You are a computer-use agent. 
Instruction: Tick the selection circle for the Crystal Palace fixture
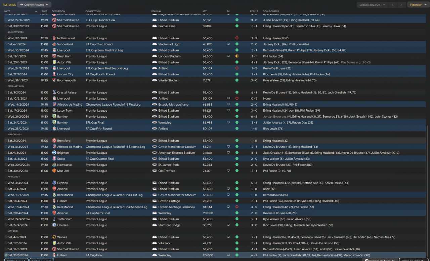6,92
